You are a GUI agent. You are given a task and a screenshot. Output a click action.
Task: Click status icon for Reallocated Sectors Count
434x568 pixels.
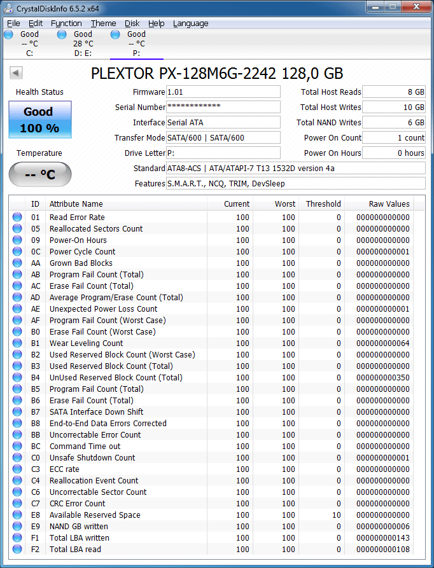coord(17,228)
